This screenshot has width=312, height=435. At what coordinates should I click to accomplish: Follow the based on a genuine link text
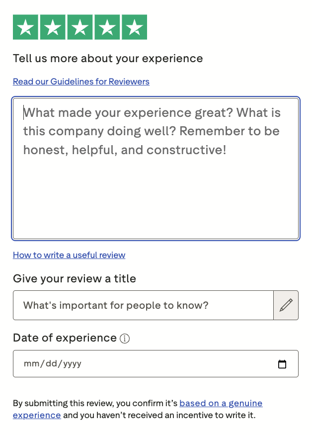click(221, 403)
